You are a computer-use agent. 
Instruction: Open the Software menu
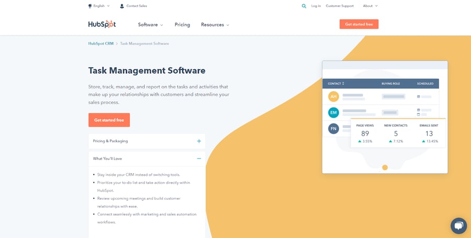click(x=151, y=25)
